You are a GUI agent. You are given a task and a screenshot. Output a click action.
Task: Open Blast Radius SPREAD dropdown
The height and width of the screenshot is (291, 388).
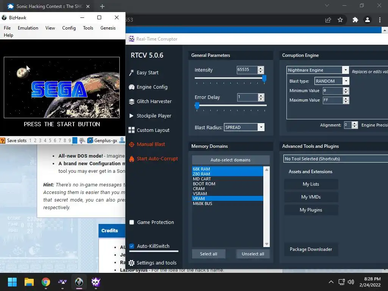tap(261, 127)
